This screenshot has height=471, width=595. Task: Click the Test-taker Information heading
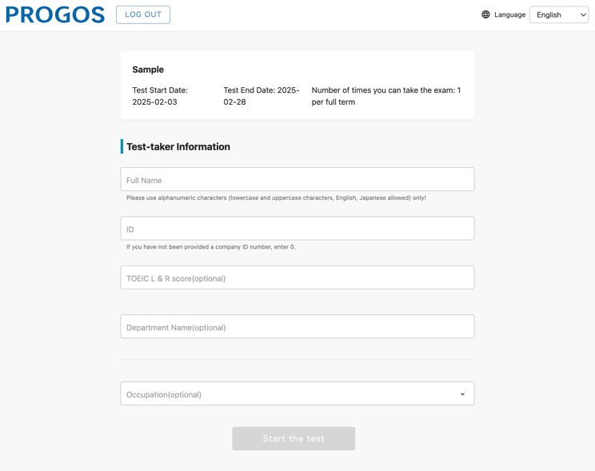click(178, 147)
